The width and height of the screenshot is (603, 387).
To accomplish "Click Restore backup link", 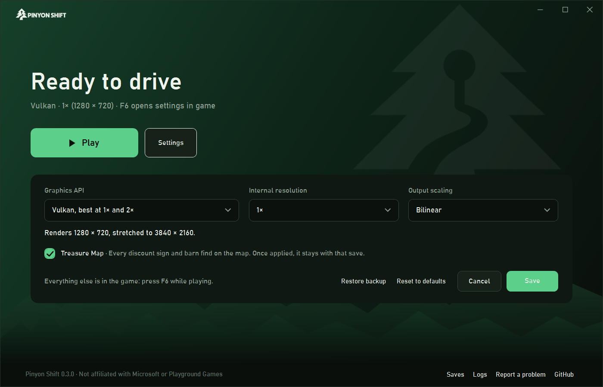I will (x=364, y=281).
